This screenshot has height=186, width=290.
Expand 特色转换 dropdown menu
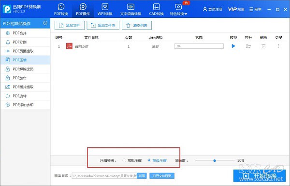tap(178, 9)
